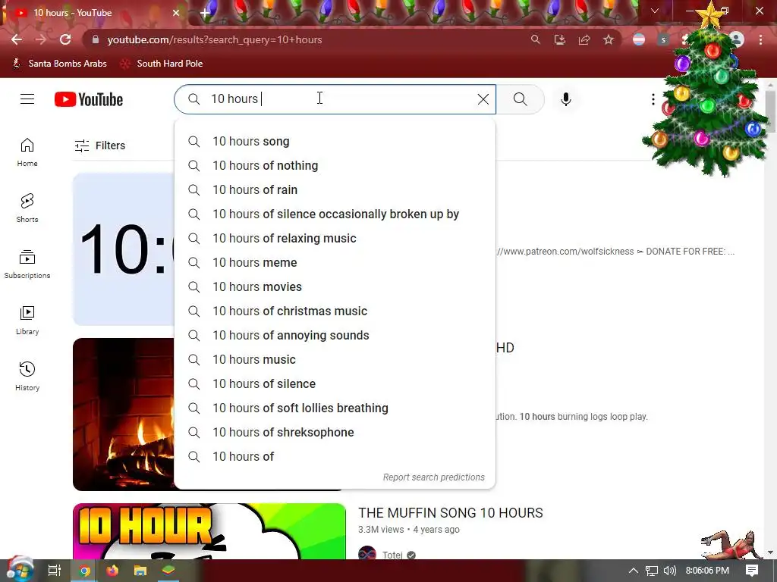Go back with the browser back arrow

[x=17, y=39]
